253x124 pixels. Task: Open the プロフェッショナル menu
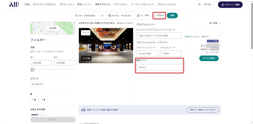click(167, 5)
